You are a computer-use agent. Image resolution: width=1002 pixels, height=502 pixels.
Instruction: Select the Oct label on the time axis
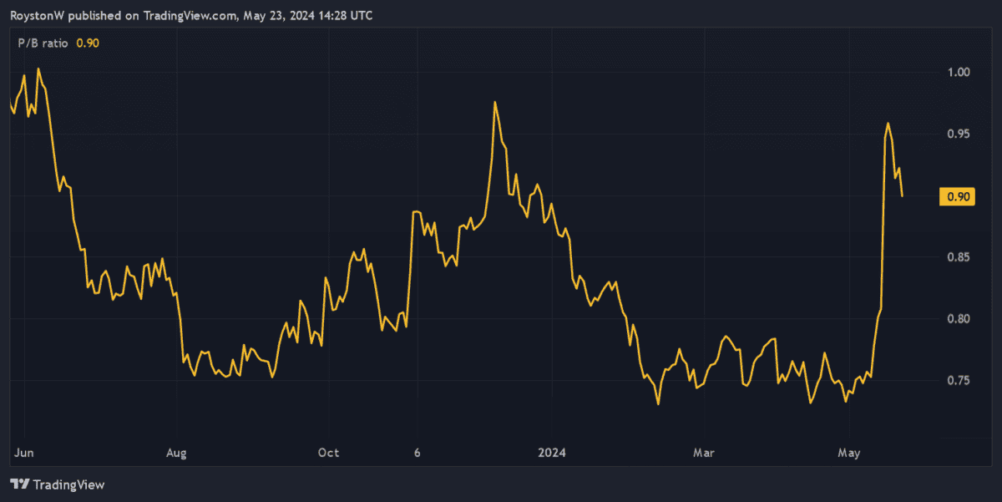[328, 453]
